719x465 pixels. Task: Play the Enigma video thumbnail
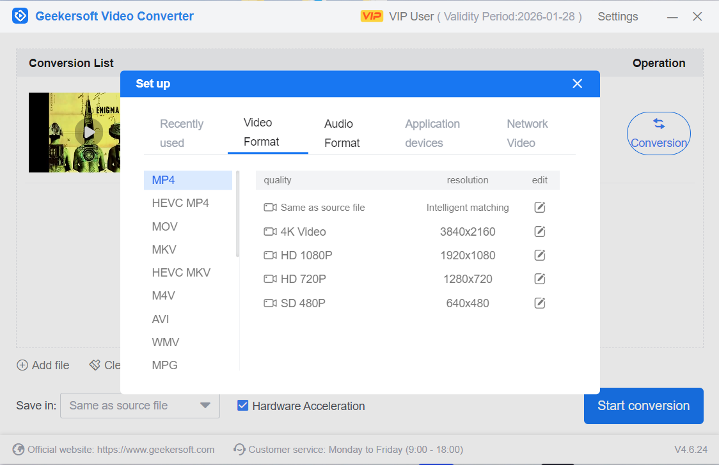coord(89,132)
